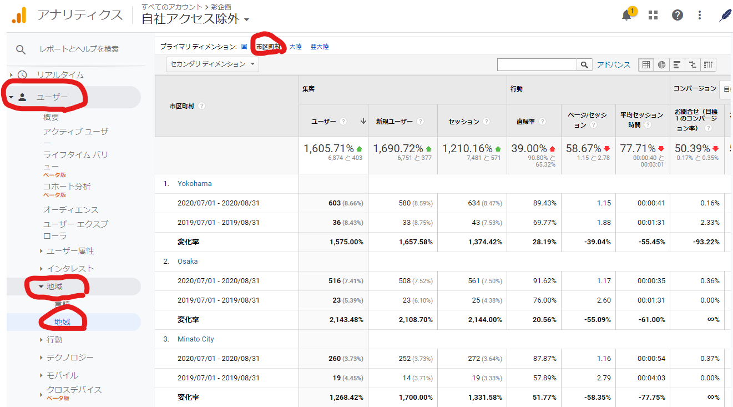Click help icon next to 市区町村 column header
The image size is (733, 407).
[x=201, y=106]
